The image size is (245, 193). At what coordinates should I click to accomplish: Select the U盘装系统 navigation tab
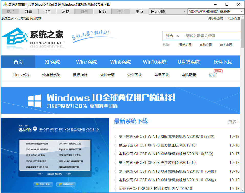(189, 62)
